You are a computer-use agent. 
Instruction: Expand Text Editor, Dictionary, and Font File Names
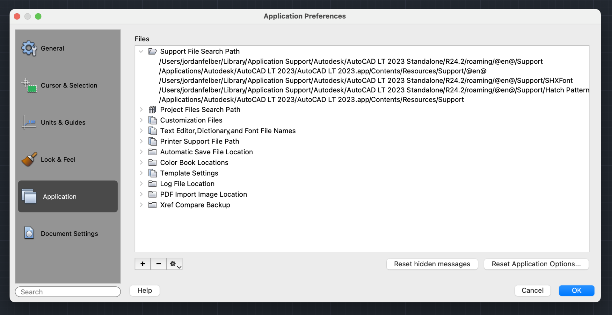pyautogui.click(x=141, y=131)
